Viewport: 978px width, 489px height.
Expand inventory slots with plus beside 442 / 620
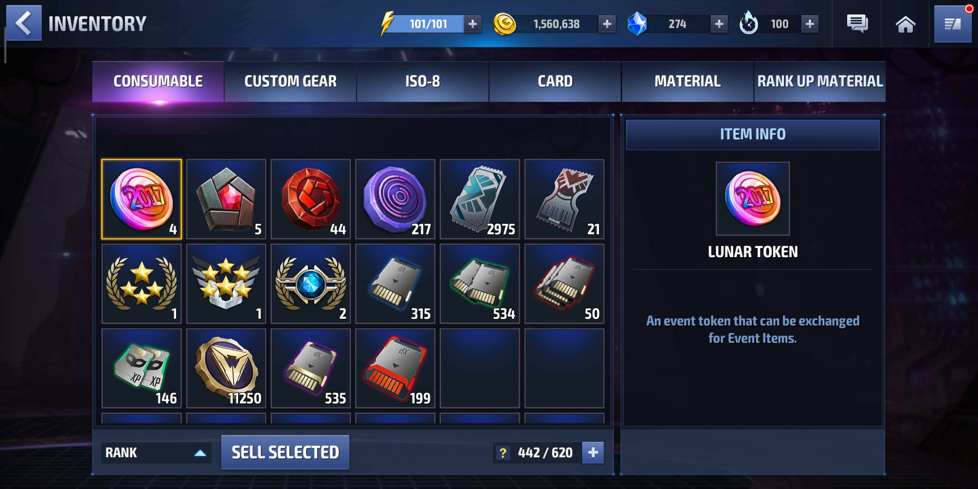coord(593,452)
